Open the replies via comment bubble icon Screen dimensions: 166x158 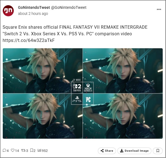tap(4, 150)
